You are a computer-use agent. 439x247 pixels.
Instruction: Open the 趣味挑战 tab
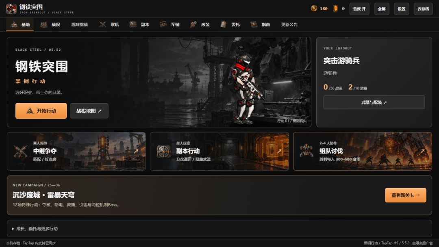pyautogui.click(x=80, y=25)
